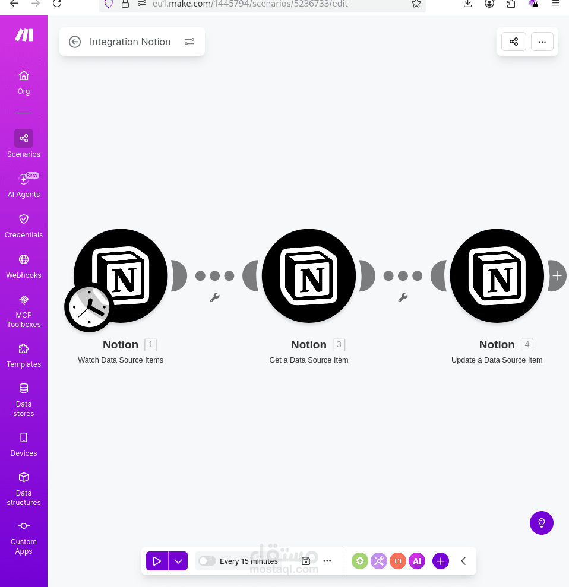This screenshot has width=569, height=587.
Task: Open Templates in the sidebar
Action: [x=24, y=356]
